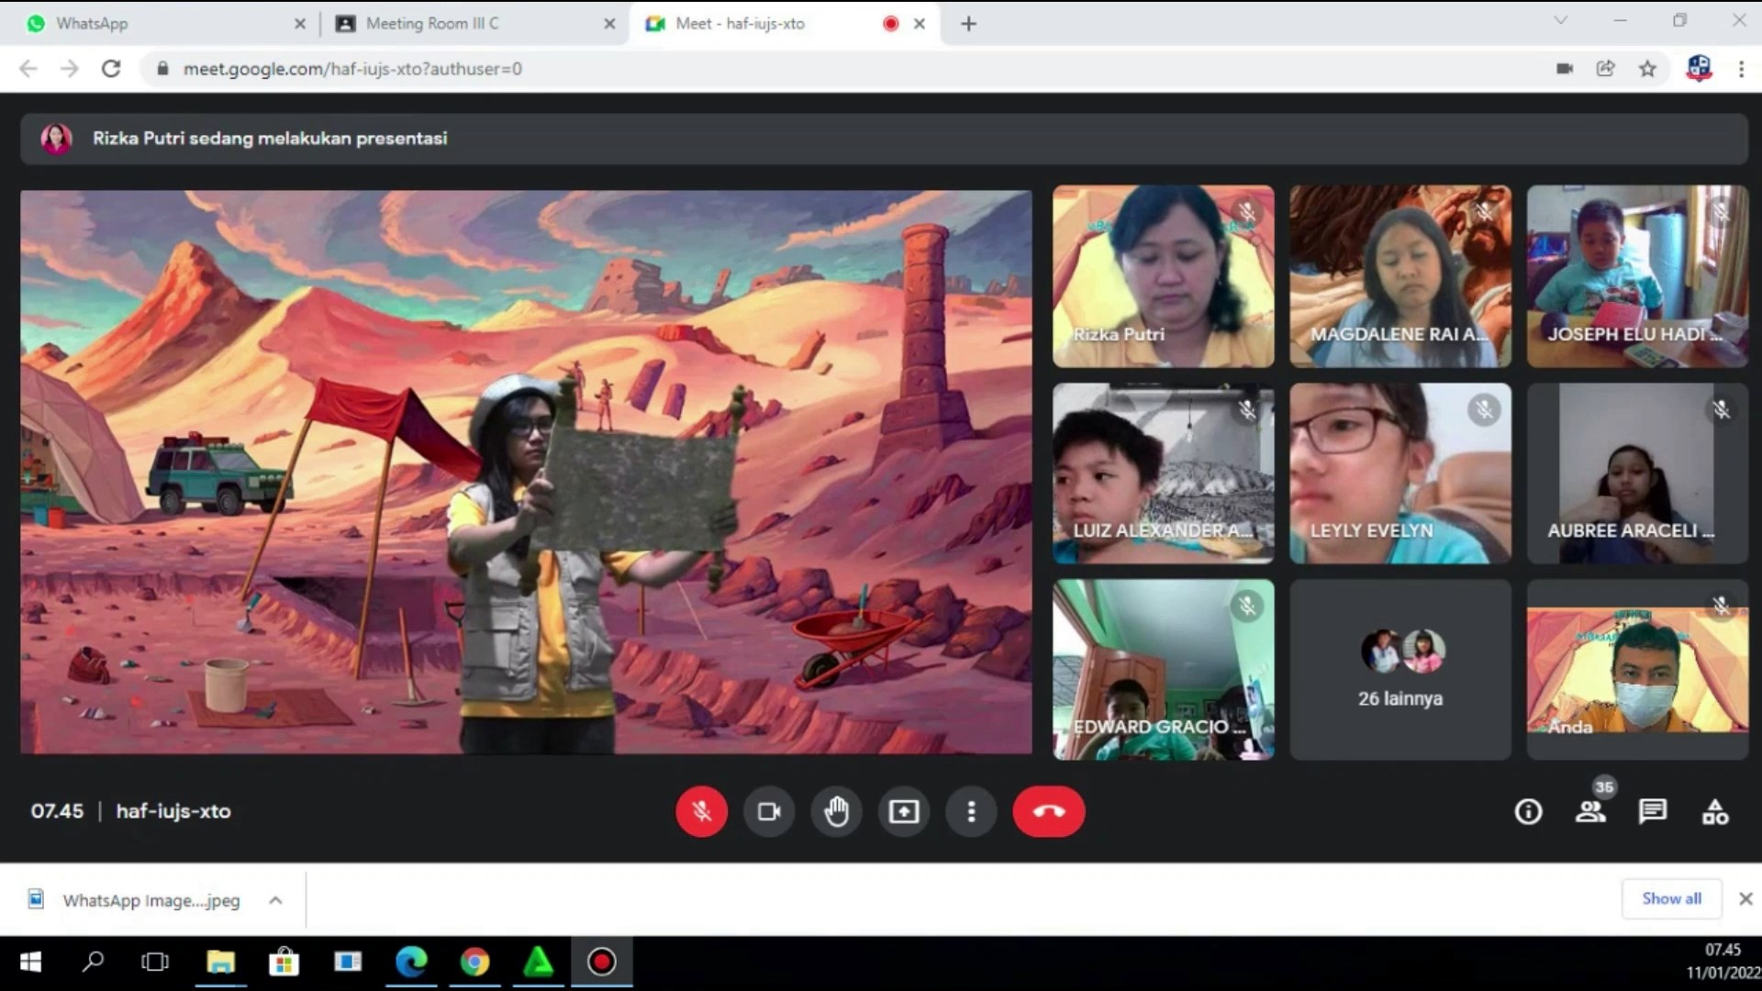This screenshot has height=991, width=1762.
Task: Open the Chrome tab search dropdown arrow
Action: [x=1560, y=20]
